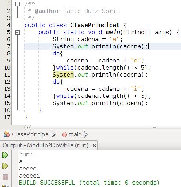Click the horizontal scrollbar left arrow
181x187 pixels.
click(x=27, y=127)
